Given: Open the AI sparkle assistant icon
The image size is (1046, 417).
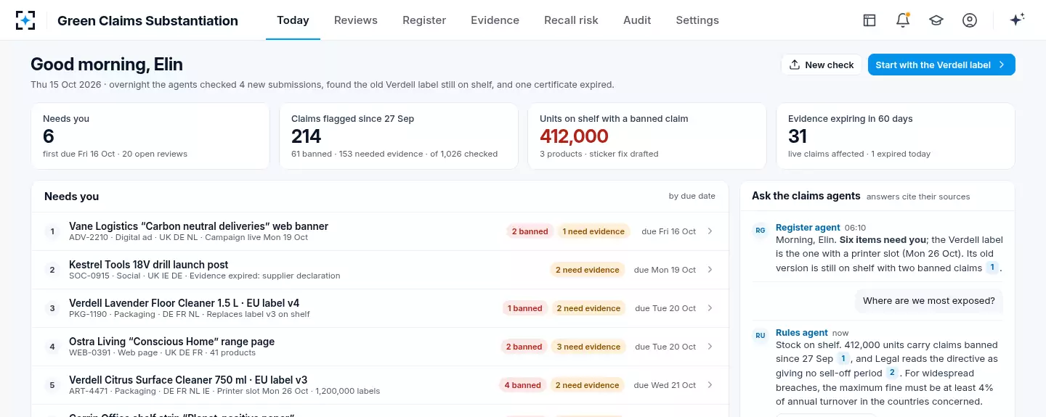Looking at the screenshot, I should tap(1017, 20).
